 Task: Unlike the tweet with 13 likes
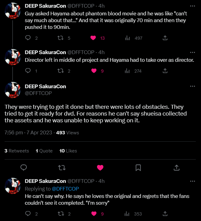pos(93,38)
